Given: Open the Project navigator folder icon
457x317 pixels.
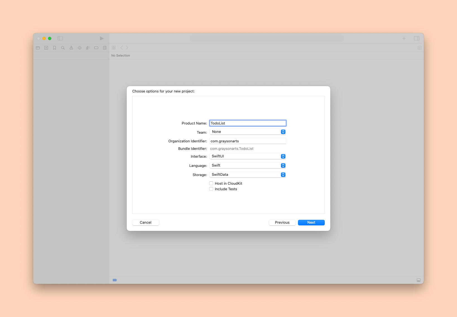Looking at the screenshot, I should pos(38,48).
